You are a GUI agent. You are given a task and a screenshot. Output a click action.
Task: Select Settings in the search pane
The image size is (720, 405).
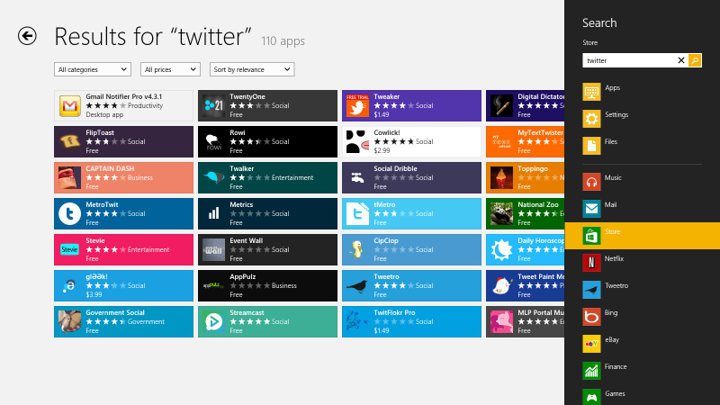click(642, 119)
